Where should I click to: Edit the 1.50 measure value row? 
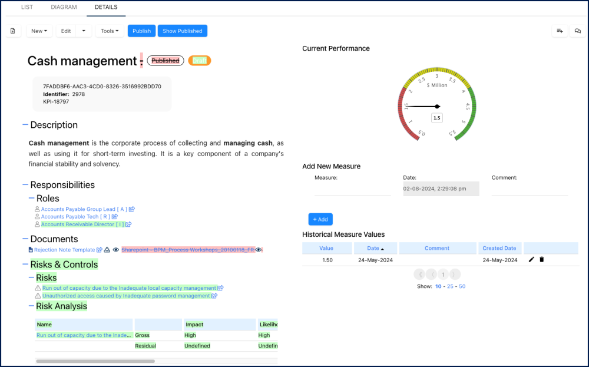click(531, 260)
